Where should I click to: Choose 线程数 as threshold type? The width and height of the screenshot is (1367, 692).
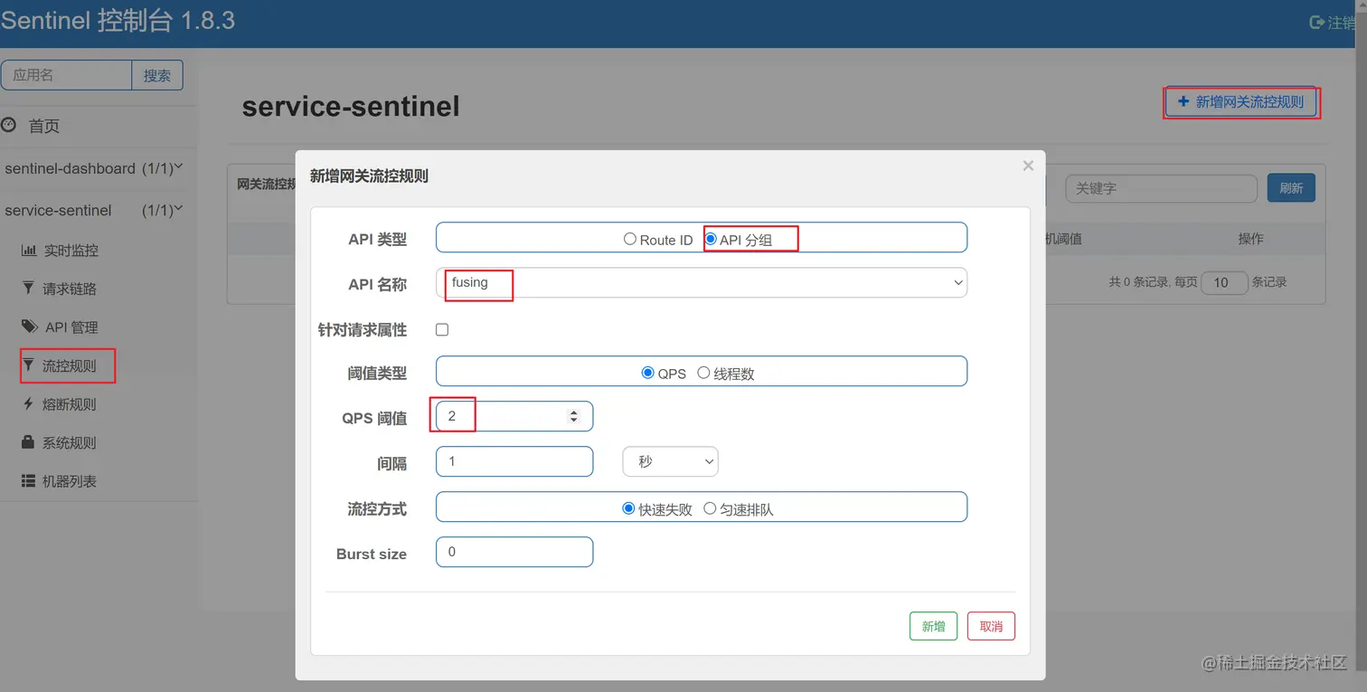[703, 373]
